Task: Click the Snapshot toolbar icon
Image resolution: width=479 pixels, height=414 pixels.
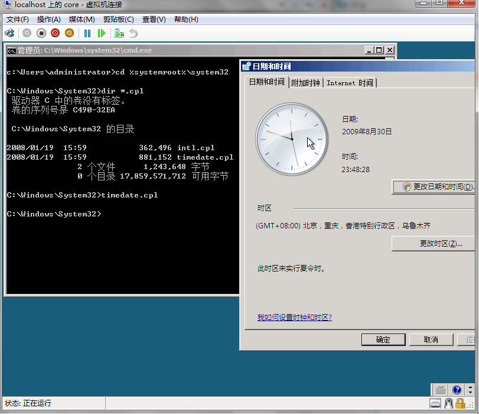Action: pyautogui.click(x=119, y=33)
